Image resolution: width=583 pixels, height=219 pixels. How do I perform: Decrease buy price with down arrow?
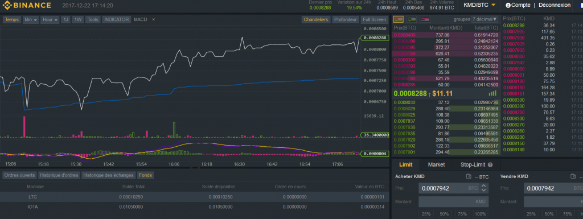click(483, 191)
